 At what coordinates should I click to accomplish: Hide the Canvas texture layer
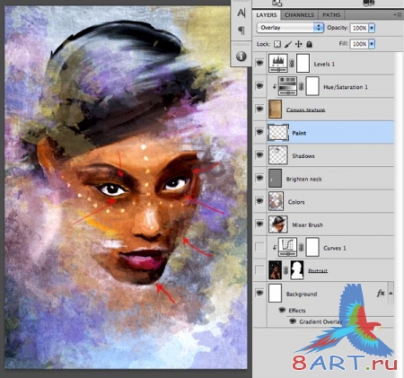pyautogui.click(x=259, y=109)
